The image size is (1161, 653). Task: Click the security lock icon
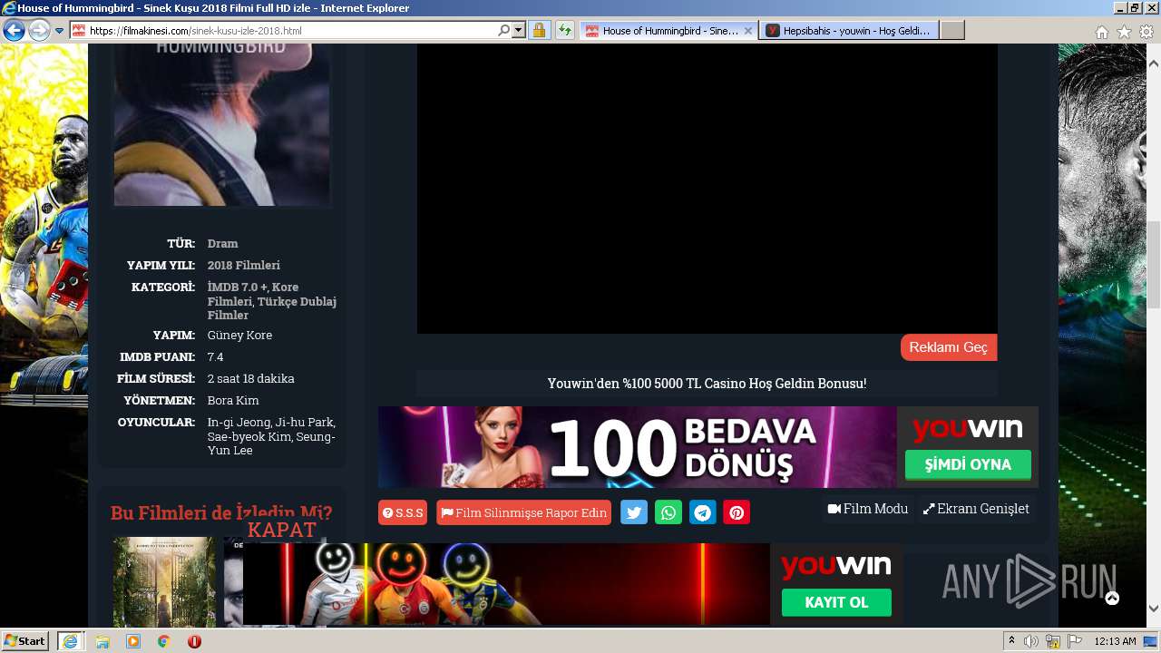click(539, 30)
